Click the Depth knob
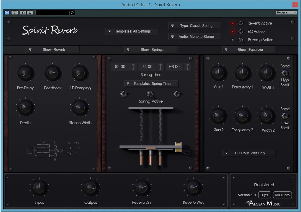This screenshot has width=301, height=212. 25,108
